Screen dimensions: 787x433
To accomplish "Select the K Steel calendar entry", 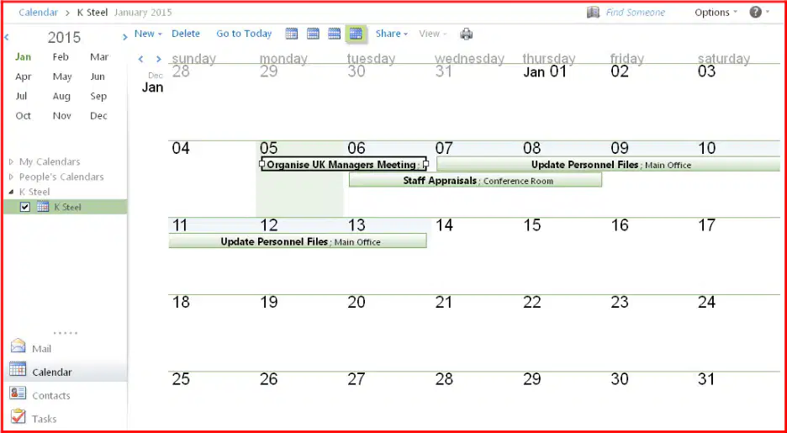I will pyautogui.click(x=67, y=207).
